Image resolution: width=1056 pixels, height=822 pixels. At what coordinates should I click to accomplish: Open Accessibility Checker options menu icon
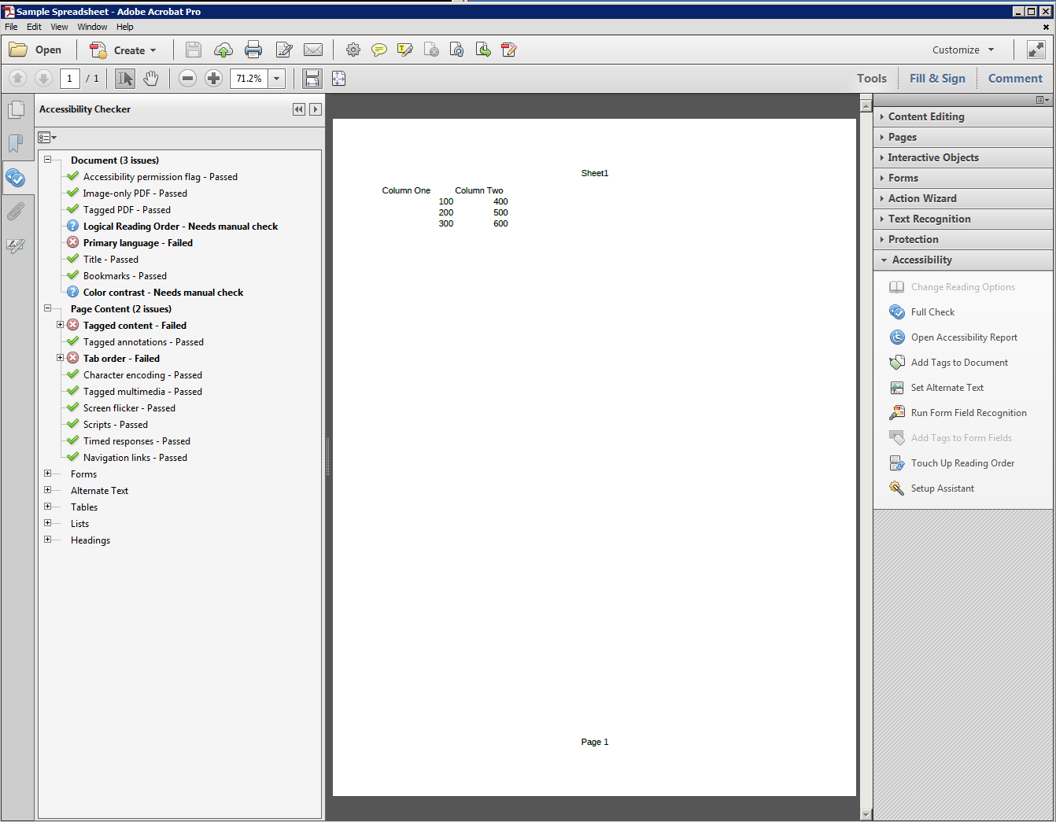tap(47, 138)
